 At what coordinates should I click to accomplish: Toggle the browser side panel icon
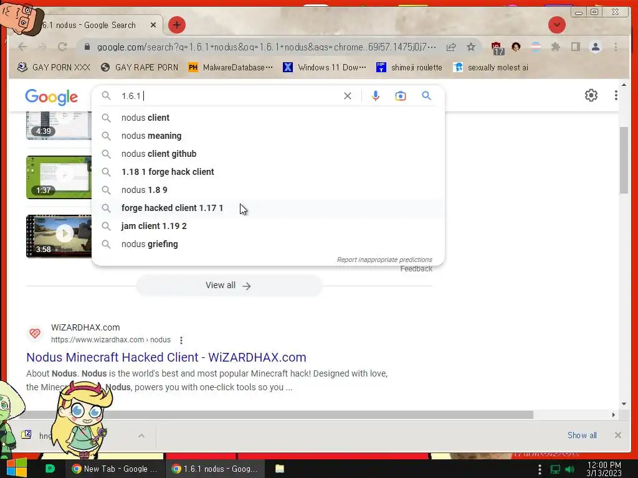(x=575, y=47)
